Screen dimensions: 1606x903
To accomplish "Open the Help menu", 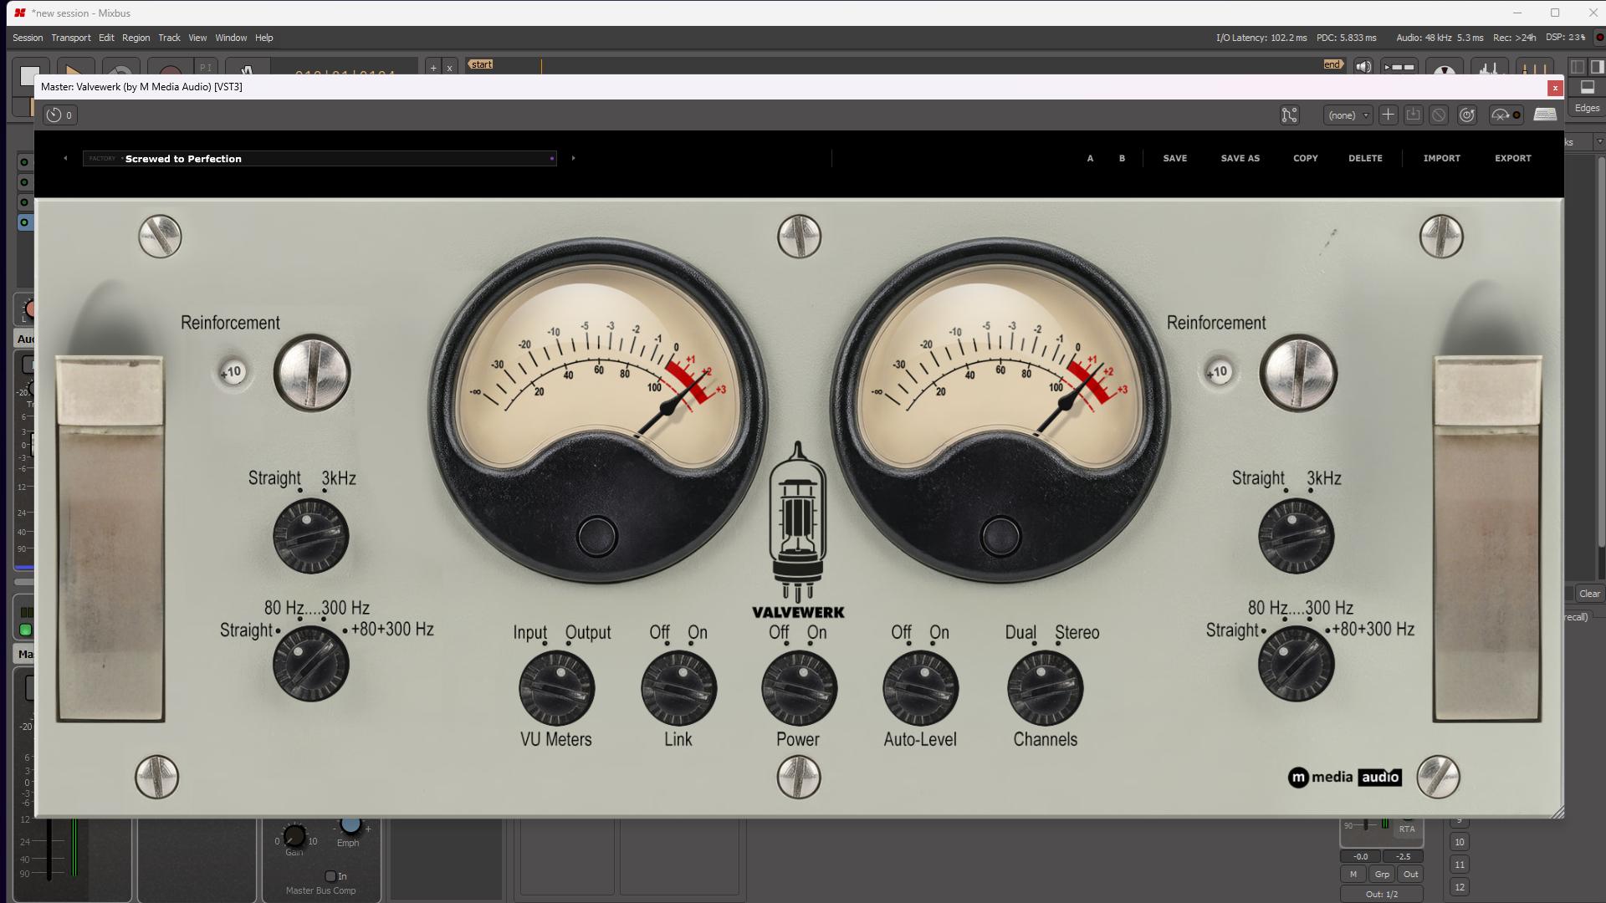I will click(263, 38).
